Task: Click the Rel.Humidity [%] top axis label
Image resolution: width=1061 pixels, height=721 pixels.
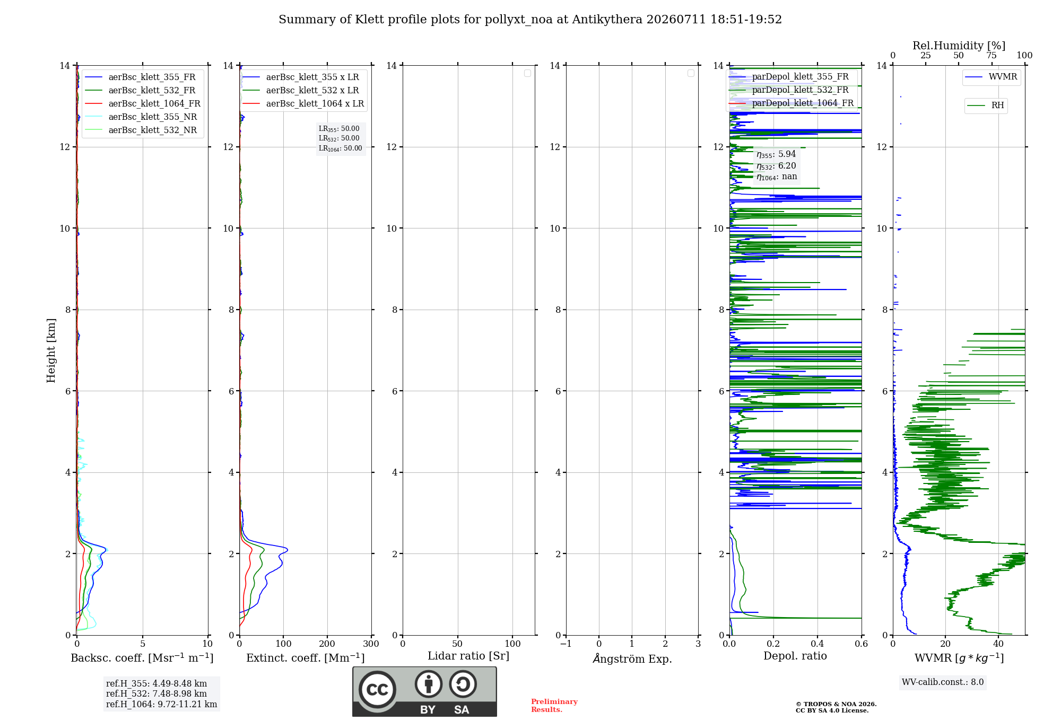Action: (x=959, y=46)
